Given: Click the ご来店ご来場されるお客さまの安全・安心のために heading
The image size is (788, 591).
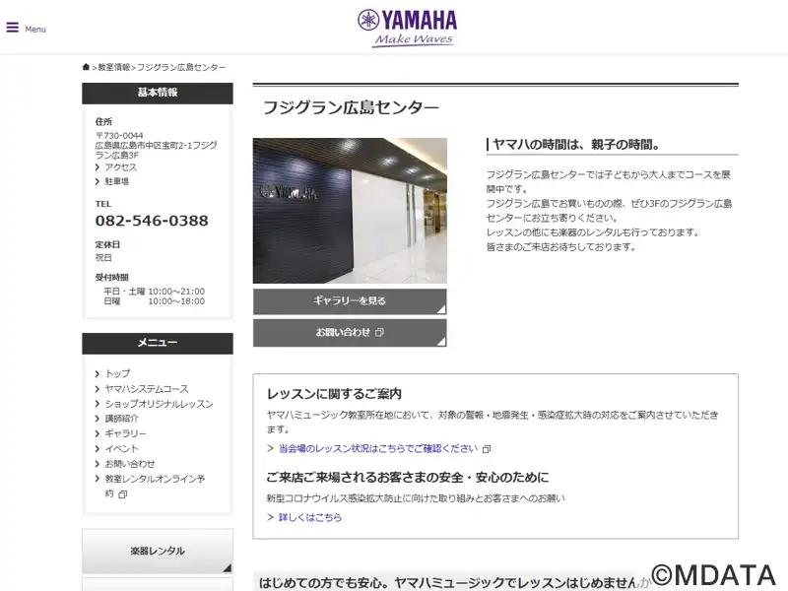Looking at the screenshot, I should [408, 478].
